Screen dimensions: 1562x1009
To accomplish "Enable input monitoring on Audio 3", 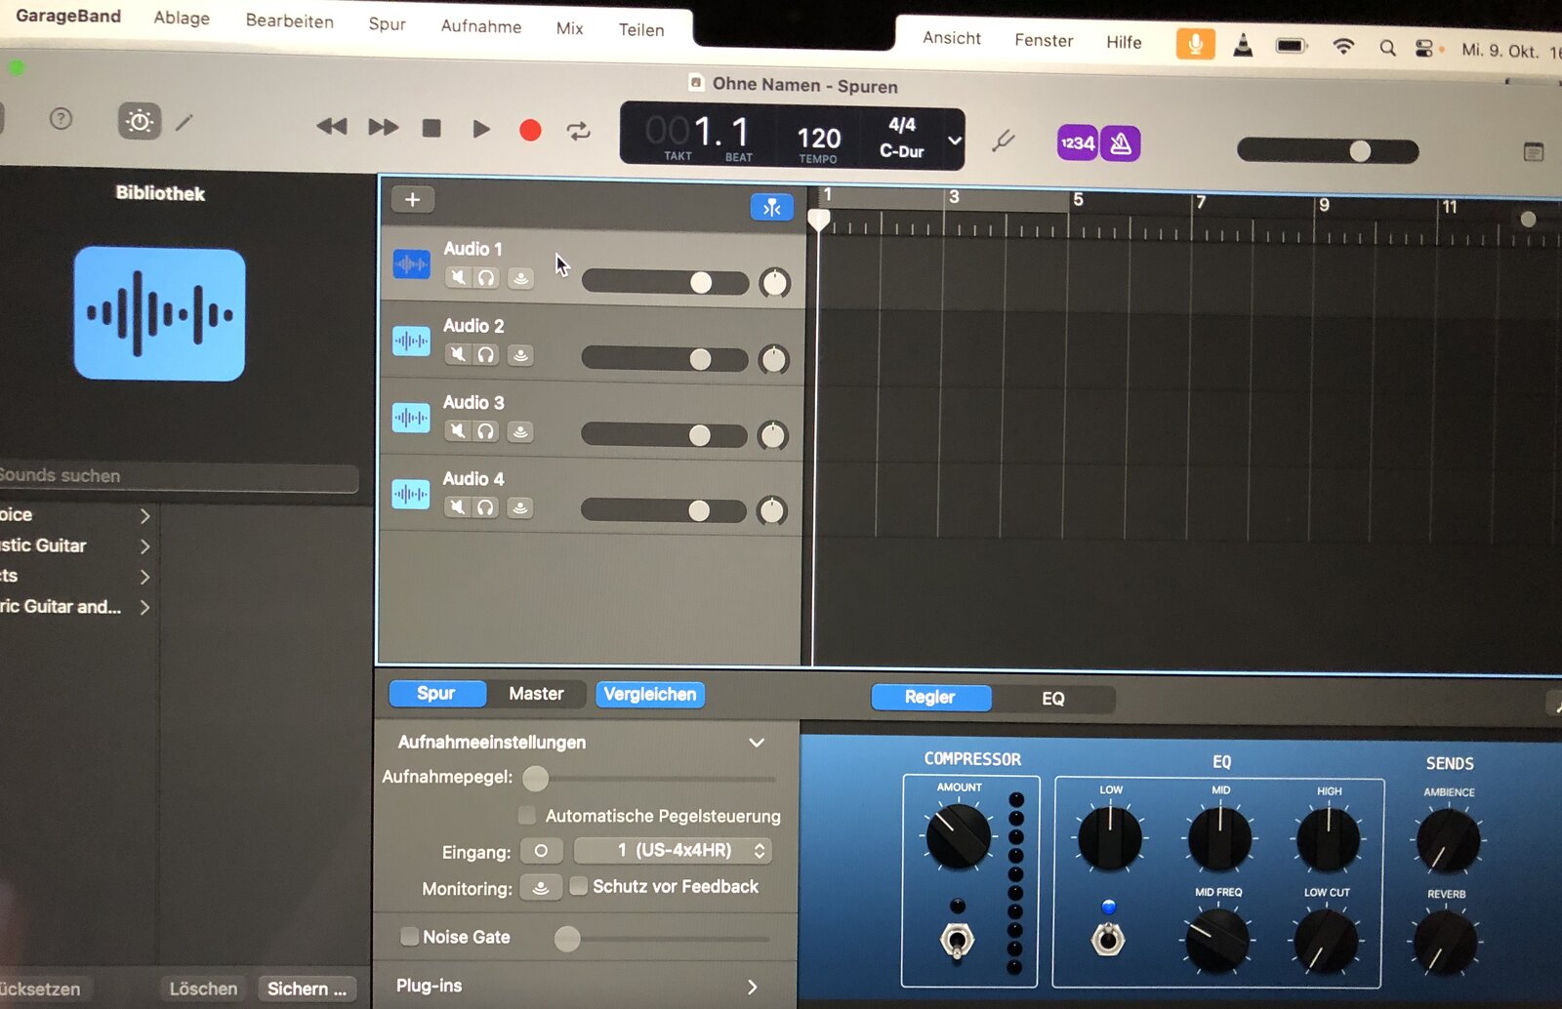I will pos(521,431).
